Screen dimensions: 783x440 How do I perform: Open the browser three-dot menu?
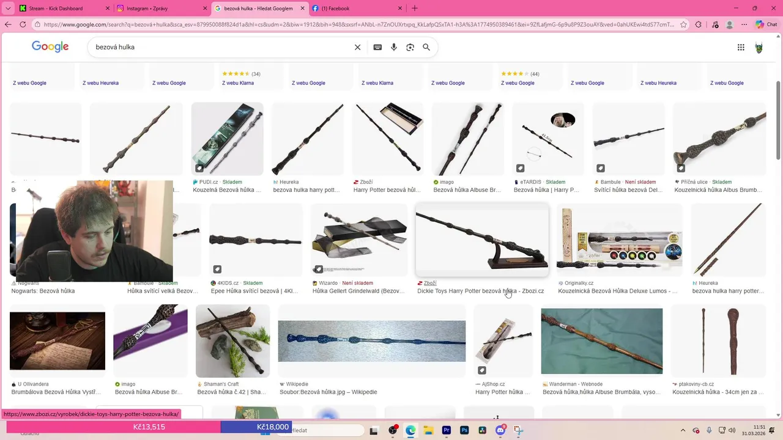[x=744, y=24]
